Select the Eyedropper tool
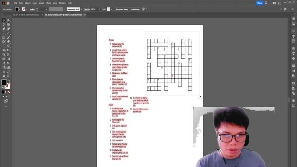The image size is (297, 167). 4,63
